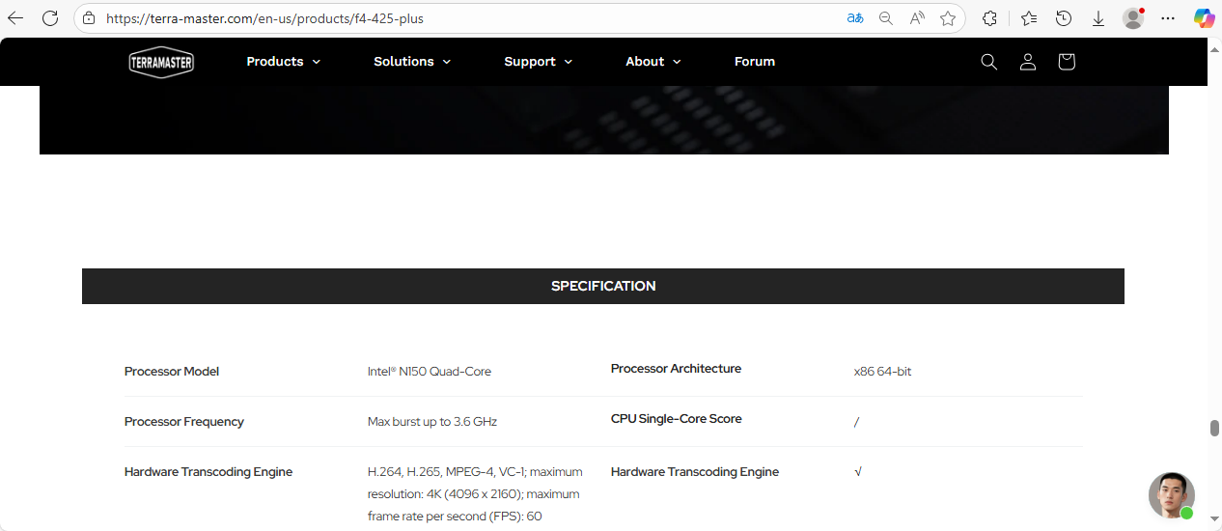Open Settings and more menu

coord(1168,18)
